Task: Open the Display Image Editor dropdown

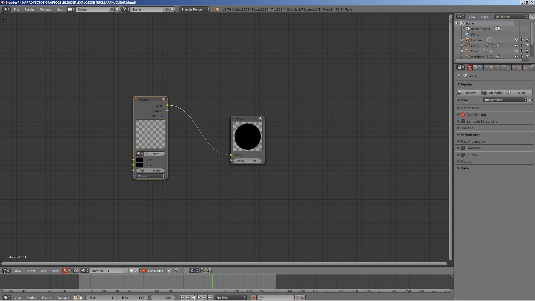Action: tap(505, 100)
